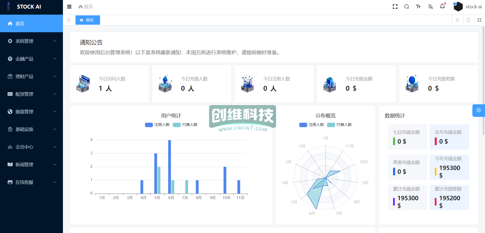Toggle 注册人数 legend in 用户统计 chart
Viewport: 485px width, 233px height.
(x=157, y=125)
